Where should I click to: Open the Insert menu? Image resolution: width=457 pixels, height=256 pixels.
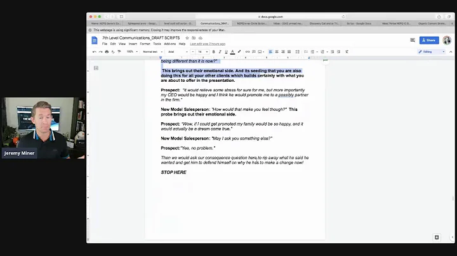tap(133, 44)
